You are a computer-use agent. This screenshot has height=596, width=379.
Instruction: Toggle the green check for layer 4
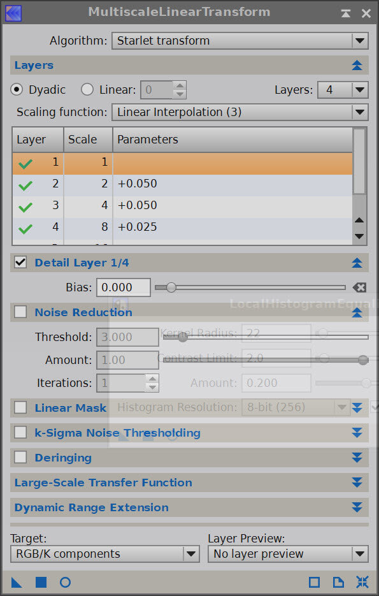coord(25,229)
